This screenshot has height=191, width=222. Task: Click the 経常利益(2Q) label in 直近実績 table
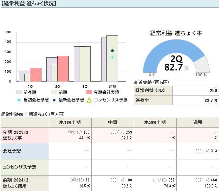[x=153, y=91]
